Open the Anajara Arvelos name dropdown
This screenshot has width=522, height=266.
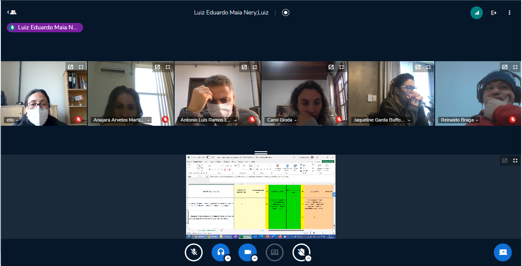coord(149,120)
